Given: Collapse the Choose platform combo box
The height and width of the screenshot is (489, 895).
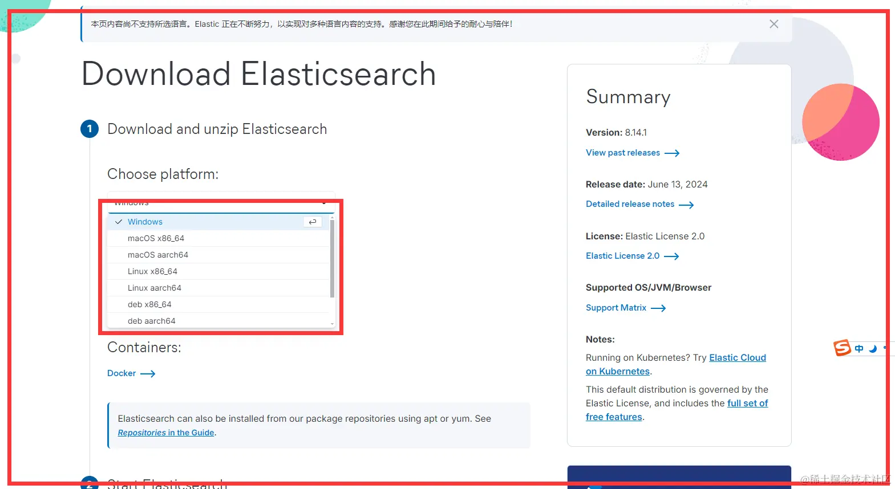Looking at the screenshot, I should point(221,202).
